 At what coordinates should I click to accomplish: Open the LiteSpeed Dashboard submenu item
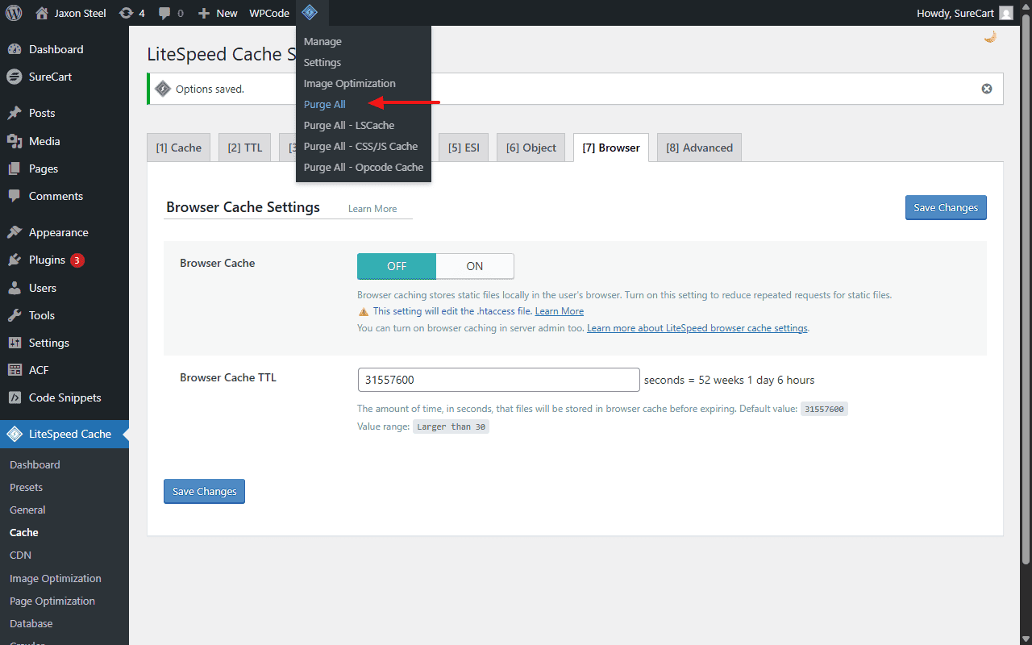click(35, 464)
